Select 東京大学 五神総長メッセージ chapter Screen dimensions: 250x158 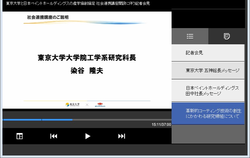[x=208, y=70]
